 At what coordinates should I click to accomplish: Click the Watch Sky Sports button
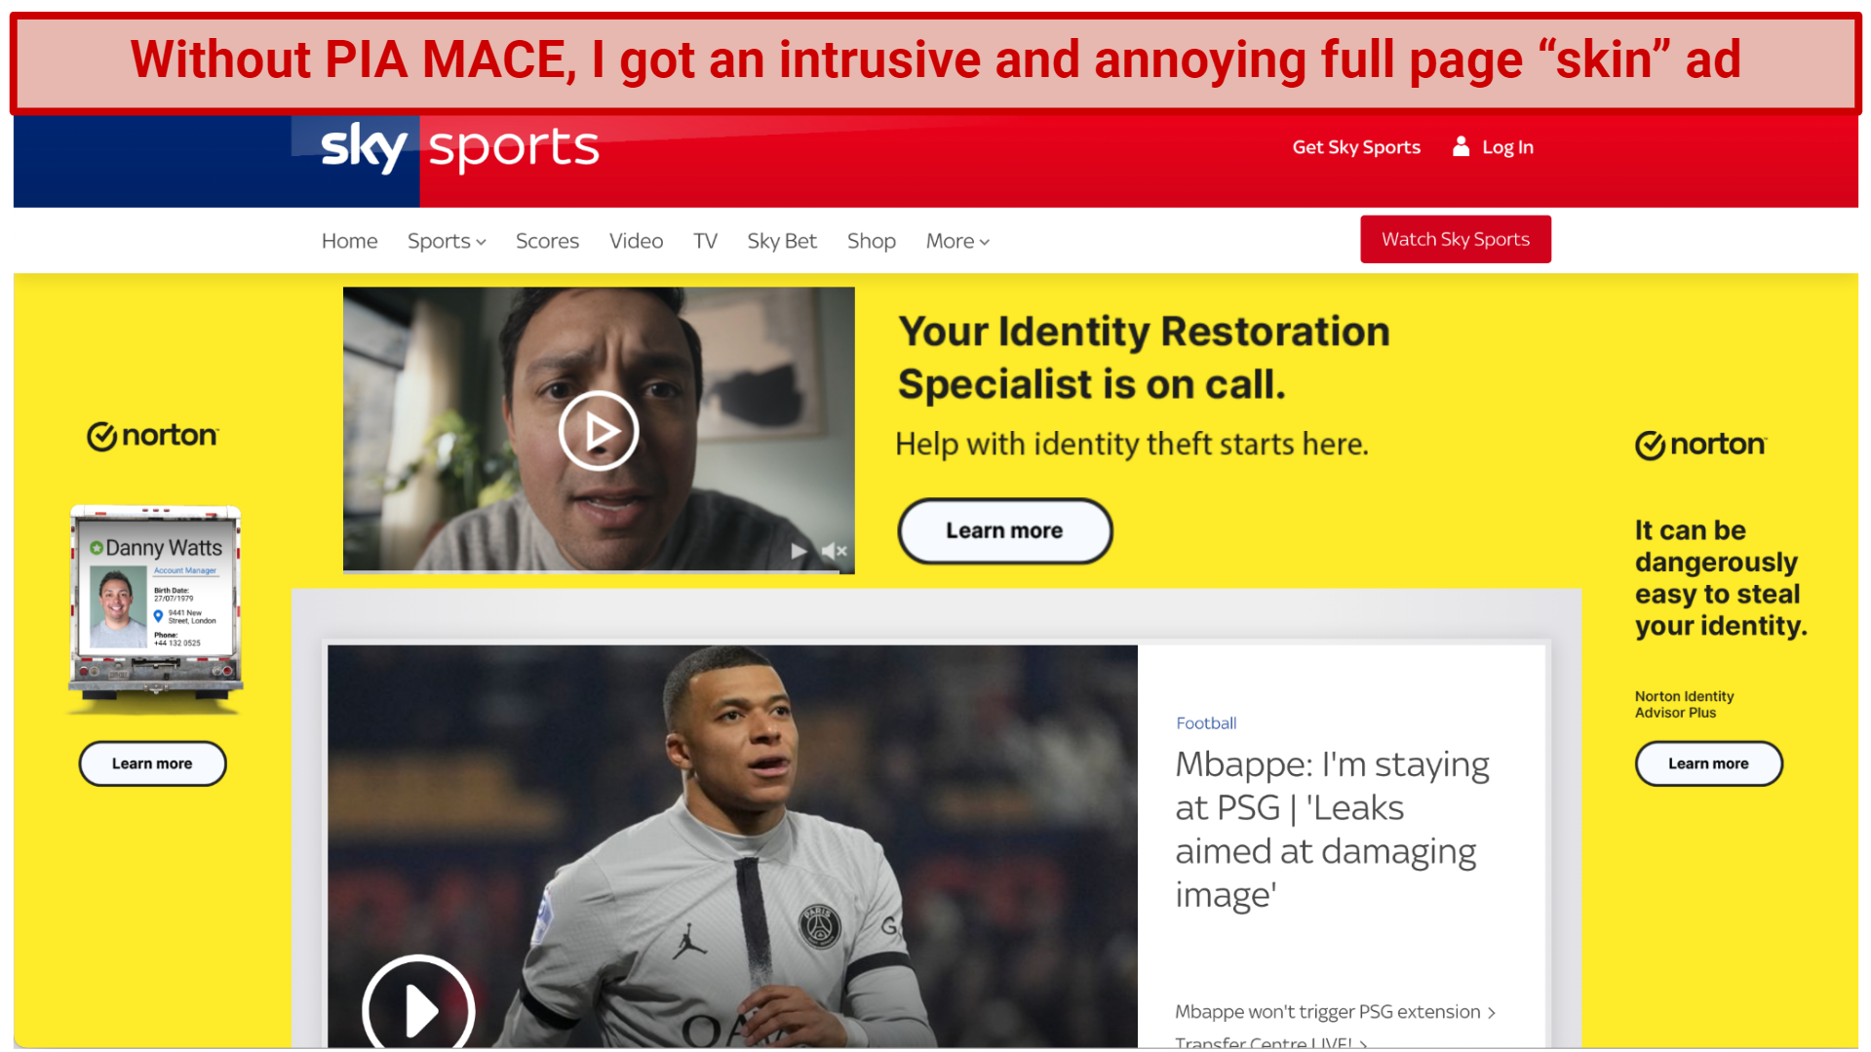(x=1455, y=239)
